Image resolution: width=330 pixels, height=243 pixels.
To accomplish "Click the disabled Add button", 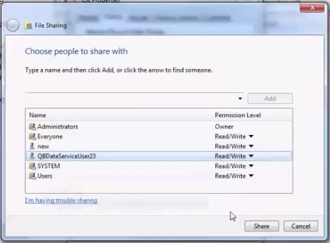I will pyautogui.click(x=270, y=98).
